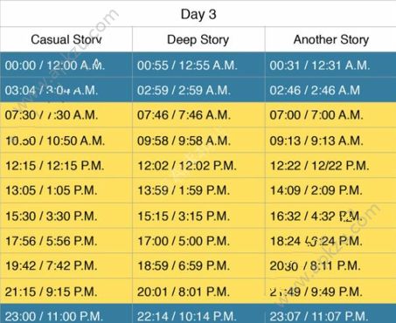Select the 00:00 / 12:00 A.M. cell

point(66,65)
